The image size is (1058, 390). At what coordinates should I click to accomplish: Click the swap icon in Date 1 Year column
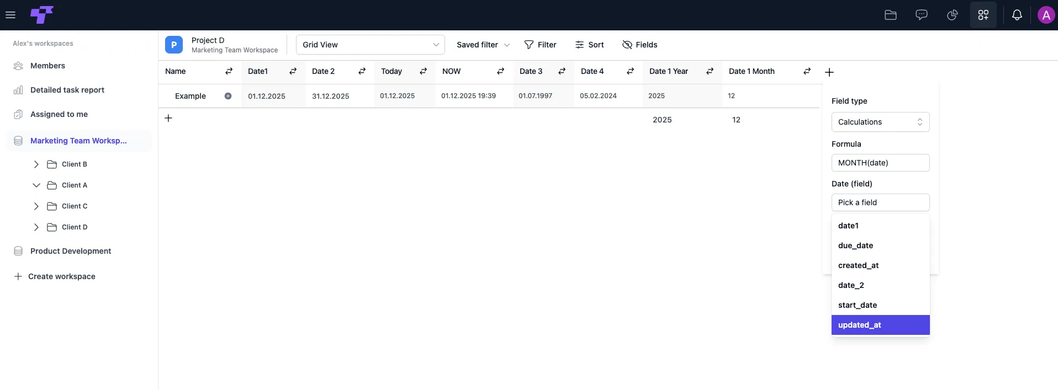pos(710,71)
